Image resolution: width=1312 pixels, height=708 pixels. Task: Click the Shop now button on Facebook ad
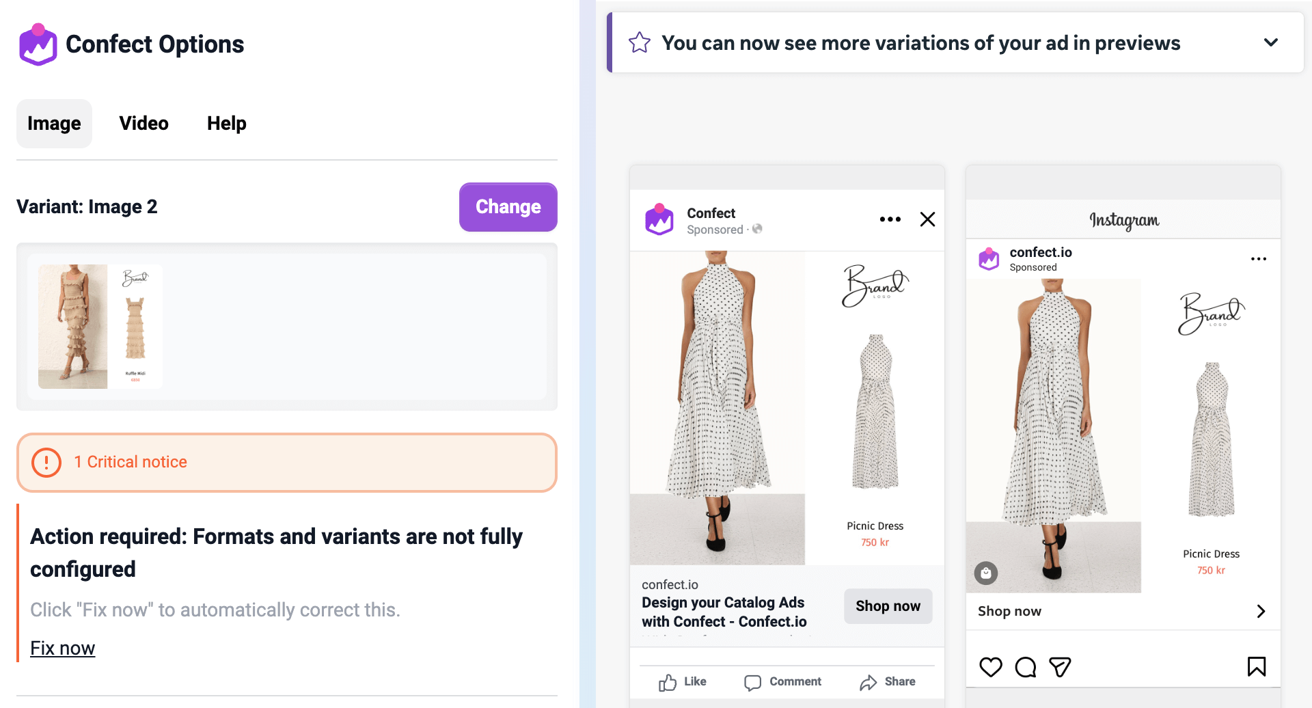(888, 606)
